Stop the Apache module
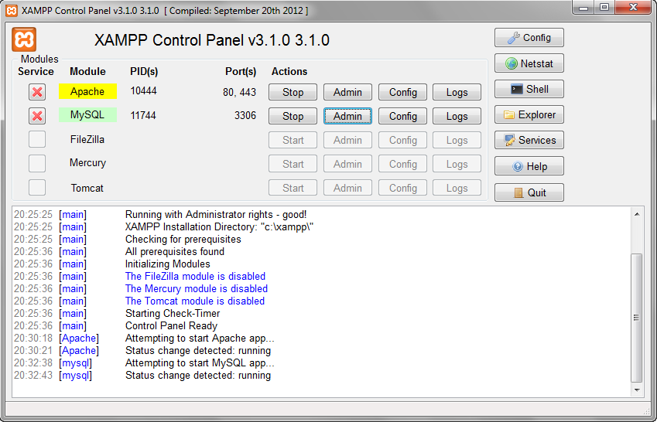Image resolution: width=657 pixels, height=422 pixels. pos(293,92)
